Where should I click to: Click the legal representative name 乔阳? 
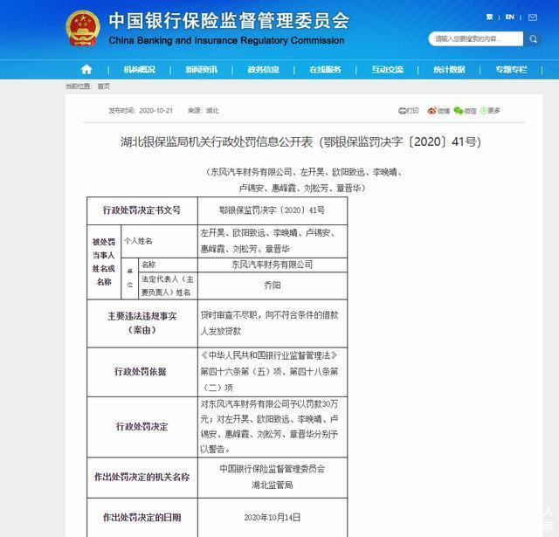(273, 286)
